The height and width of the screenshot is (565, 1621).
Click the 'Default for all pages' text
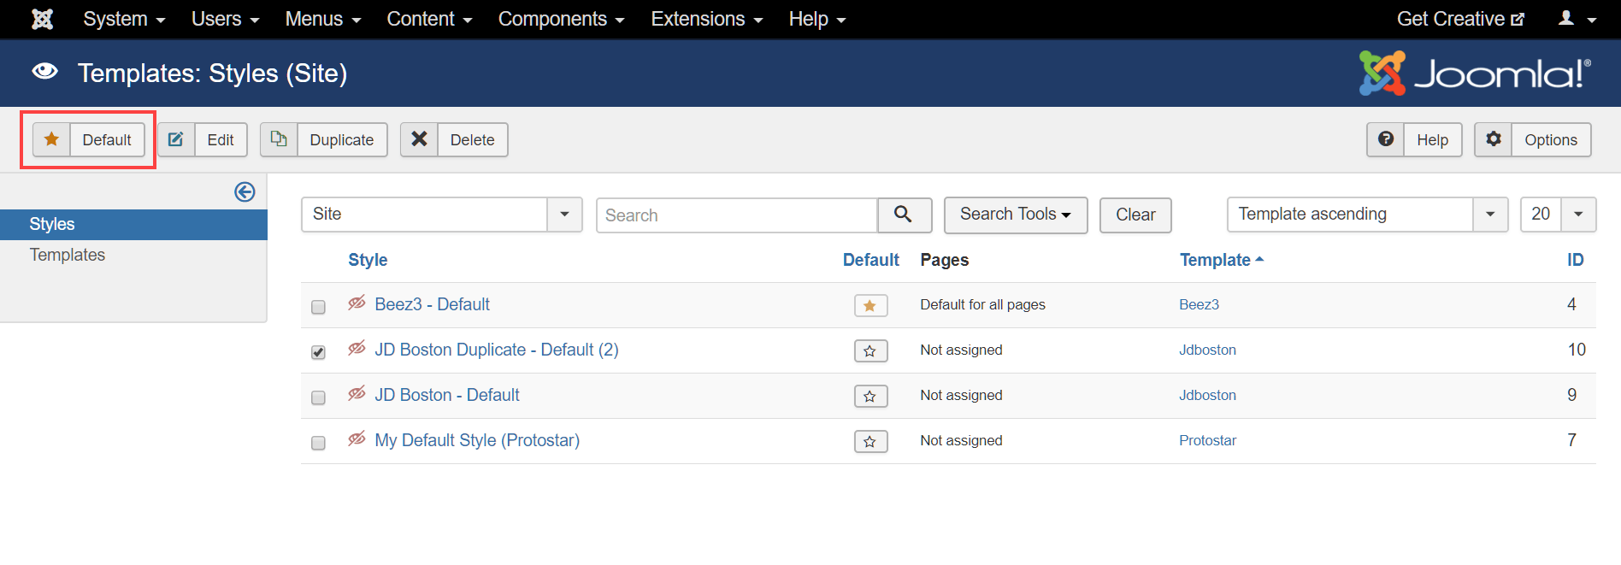point(982,304)
